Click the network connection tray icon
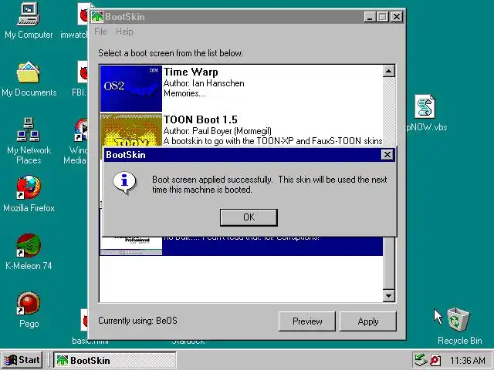The height and width of the screenshot is (370, 494). pyautogui.click(x=421, y=360)
